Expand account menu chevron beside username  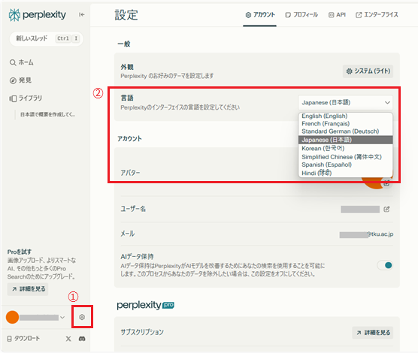[62, 317]
